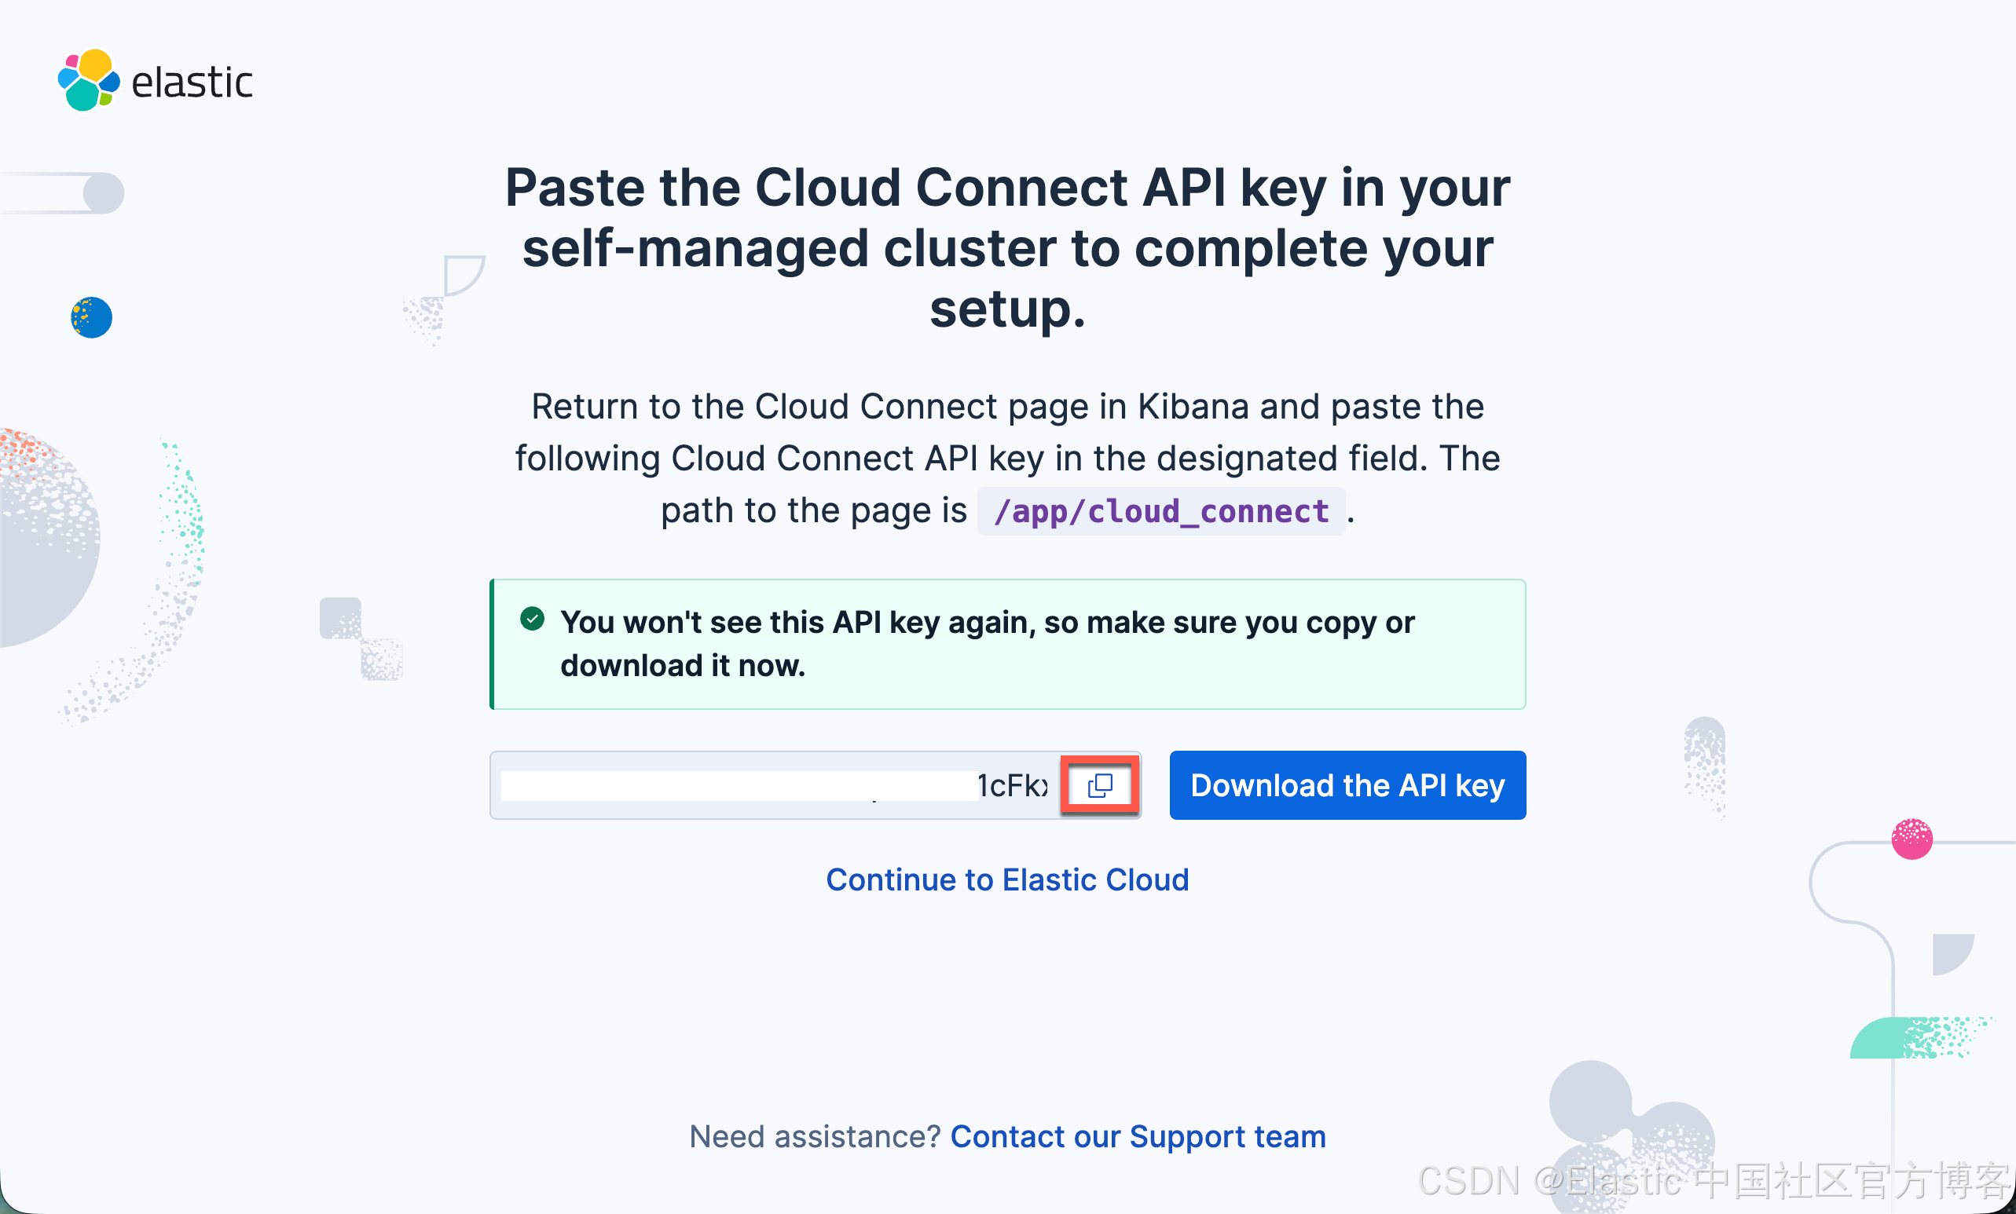Continue to Elastic Cloud

pyautogui.click(x=1007, y=879)
